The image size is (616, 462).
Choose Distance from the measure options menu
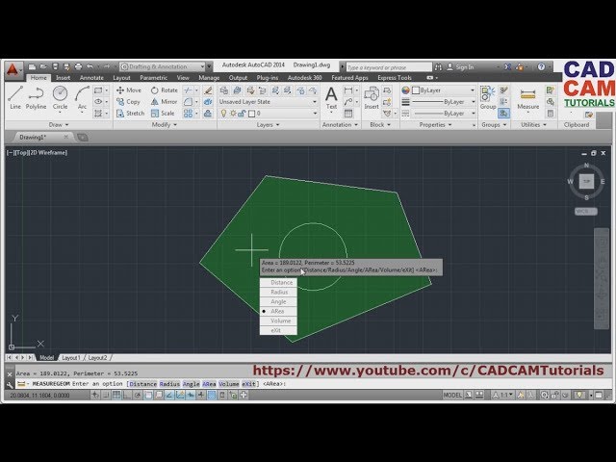pyautogui.click(x=278, y=282)
